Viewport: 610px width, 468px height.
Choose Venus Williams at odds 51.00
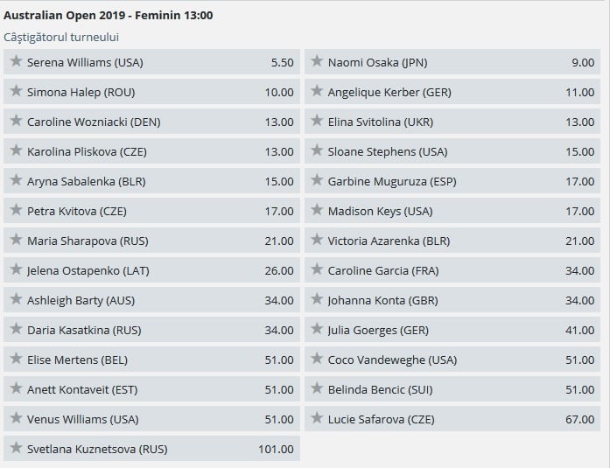(280, 420)
